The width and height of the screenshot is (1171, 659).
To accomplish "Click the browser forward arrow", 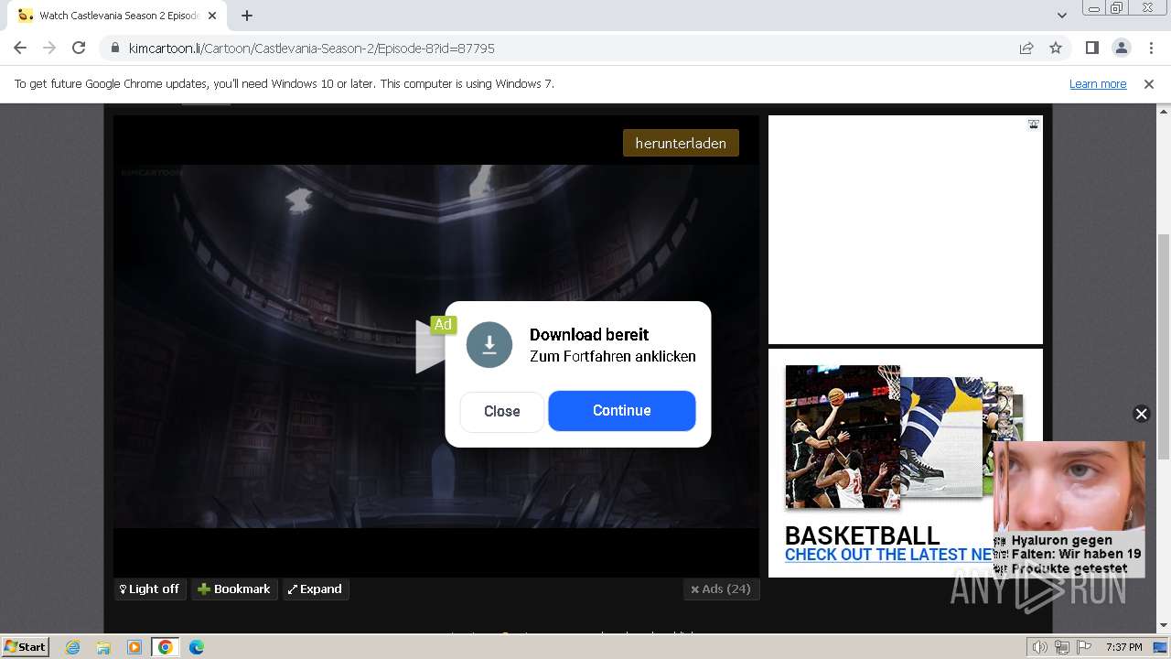I will click(x=49, y=48).
